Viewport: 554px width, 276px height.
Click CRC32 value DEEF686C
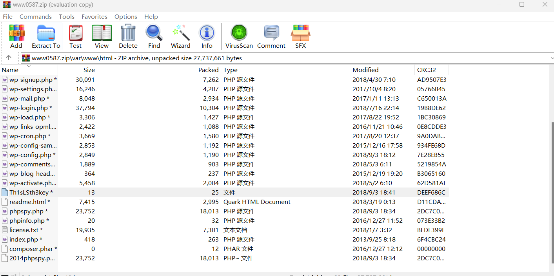(431, 192)
